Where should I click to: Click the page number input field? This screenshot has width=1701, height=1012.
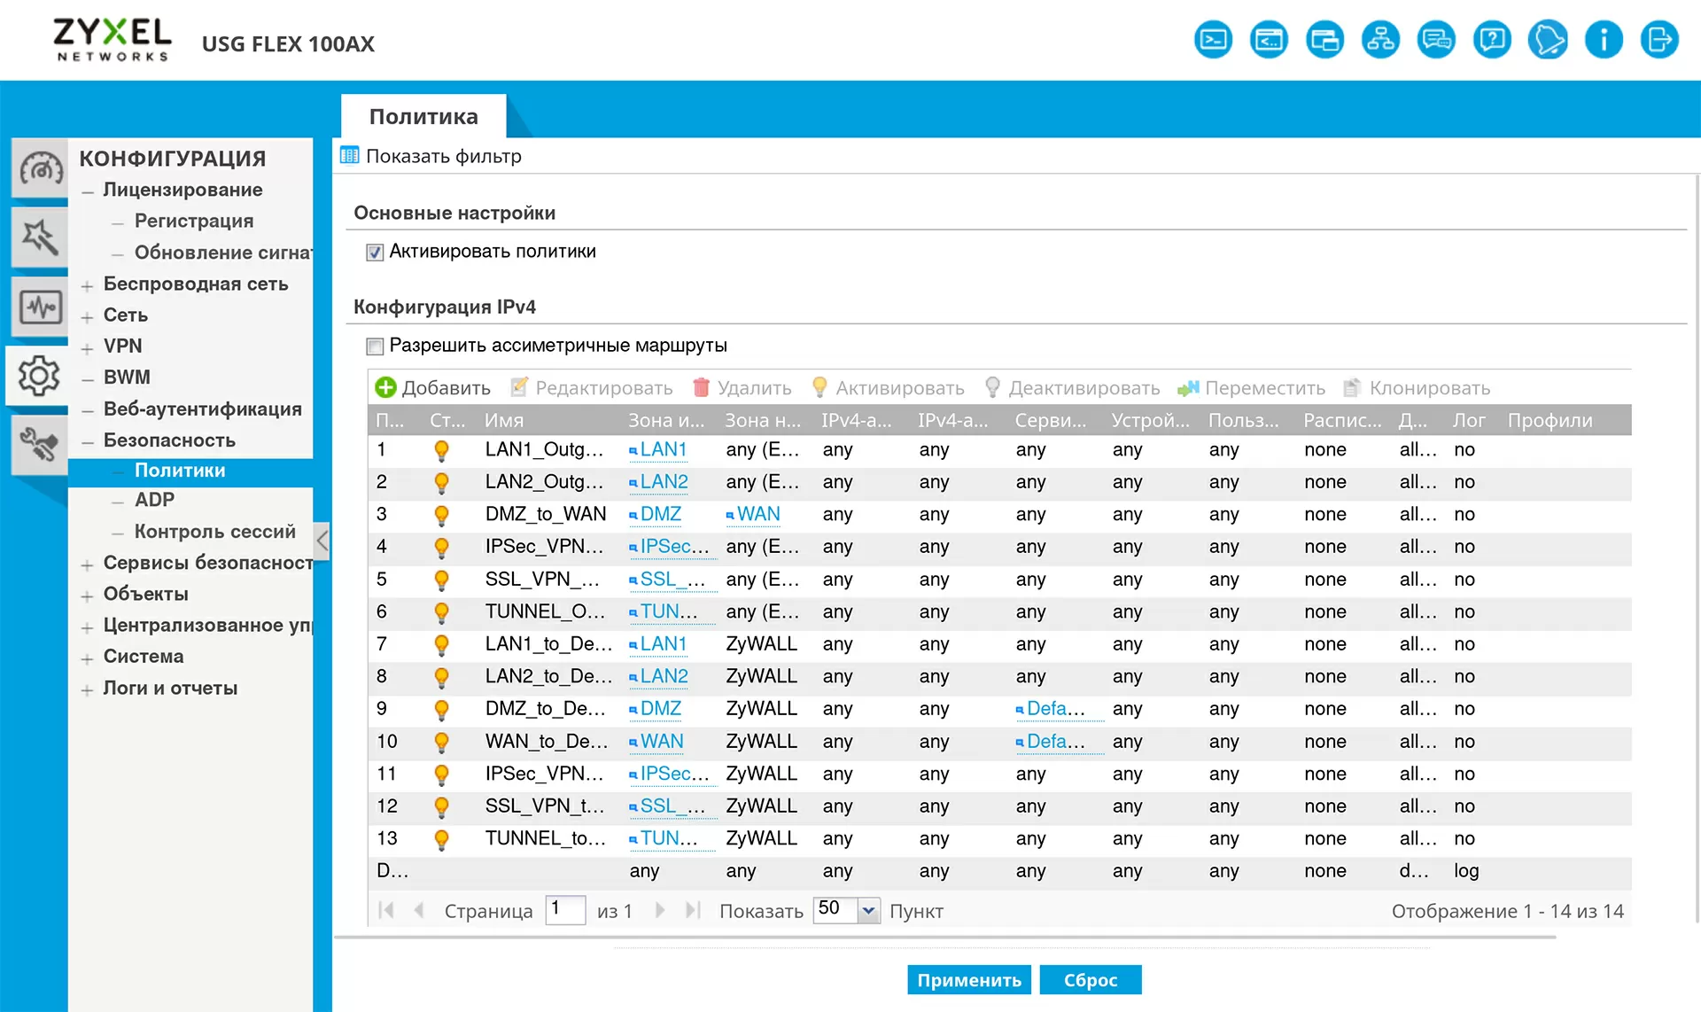pyautogui.click(x=565, y=909)
